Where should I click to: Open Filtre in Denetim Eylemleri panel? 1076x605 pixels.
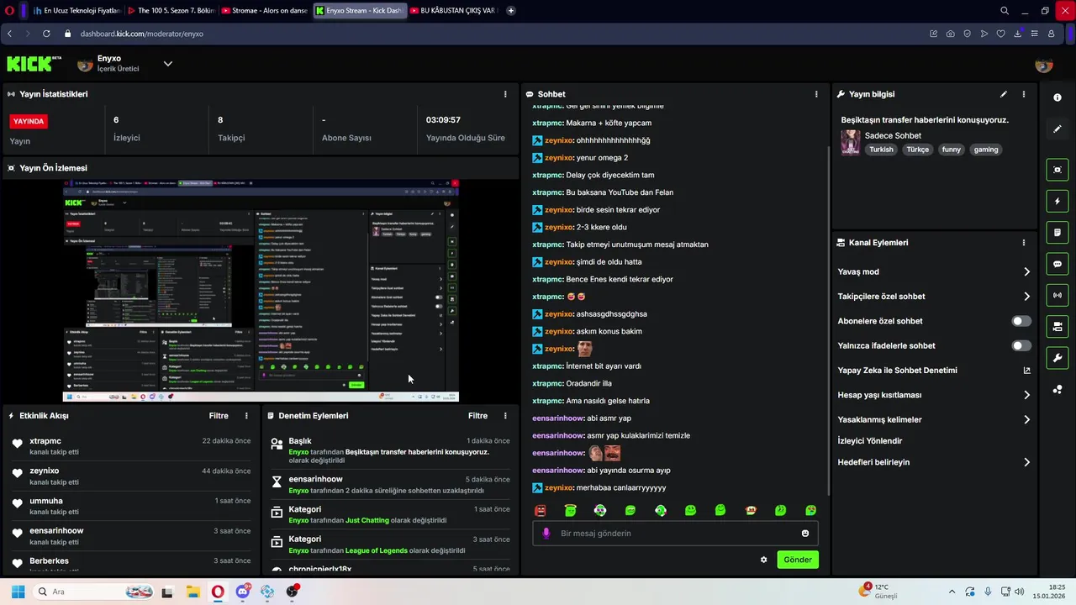point(477,416)
